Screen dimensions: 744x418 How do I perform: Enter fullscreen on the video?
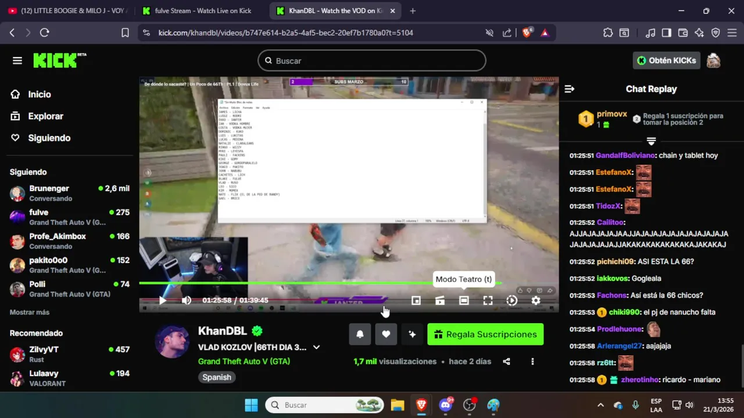click(488, 300)
